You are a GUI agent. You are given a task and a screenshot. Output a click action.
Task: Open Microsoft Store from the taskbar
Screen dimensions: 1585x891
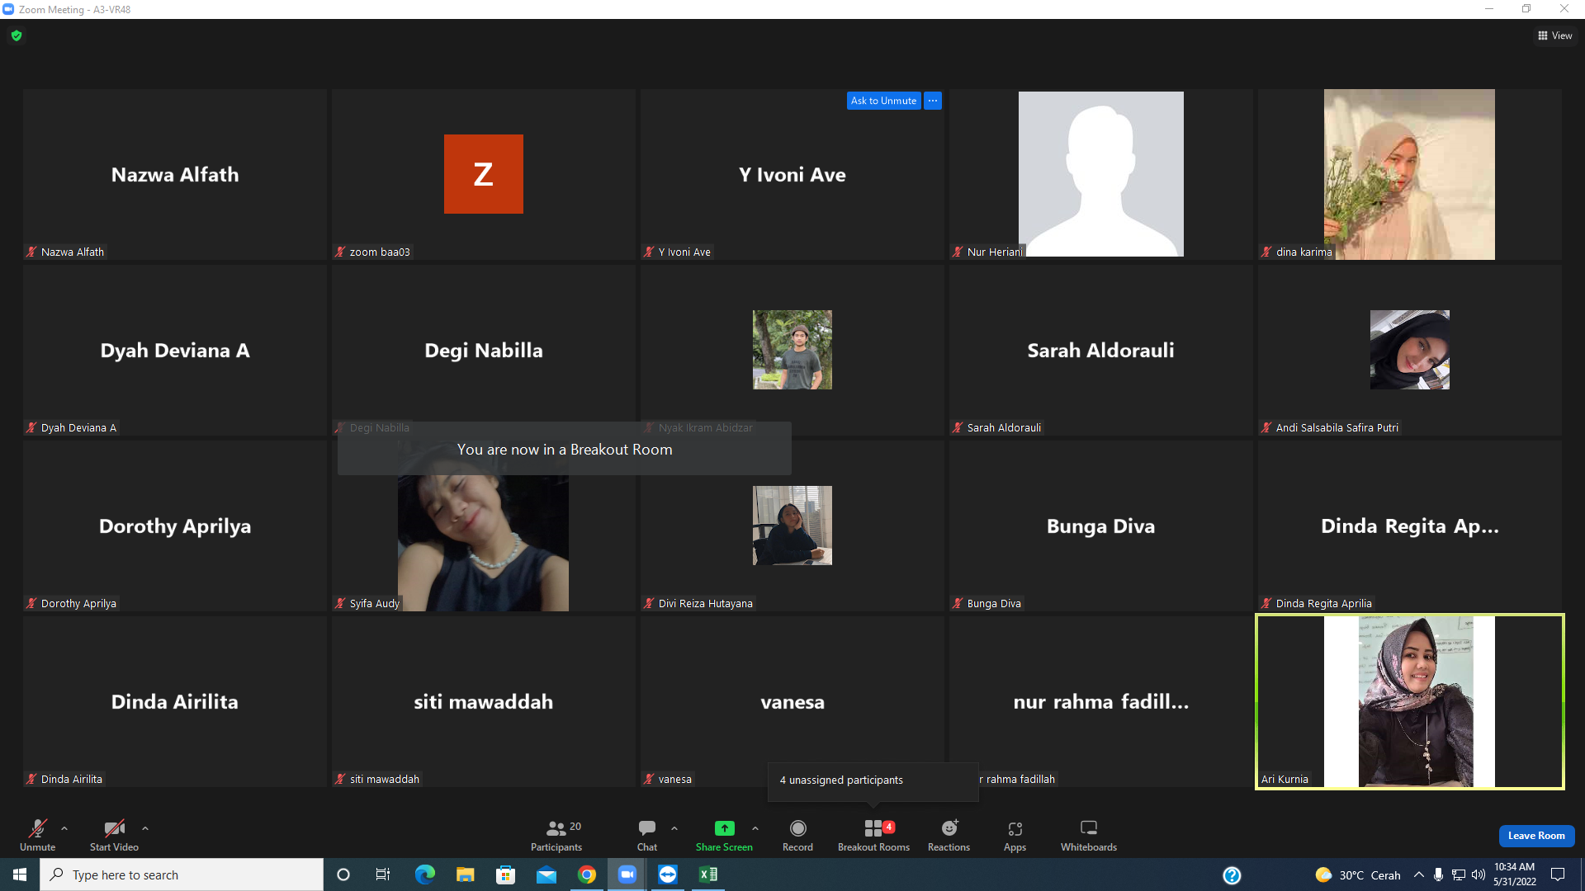[505, 874]
